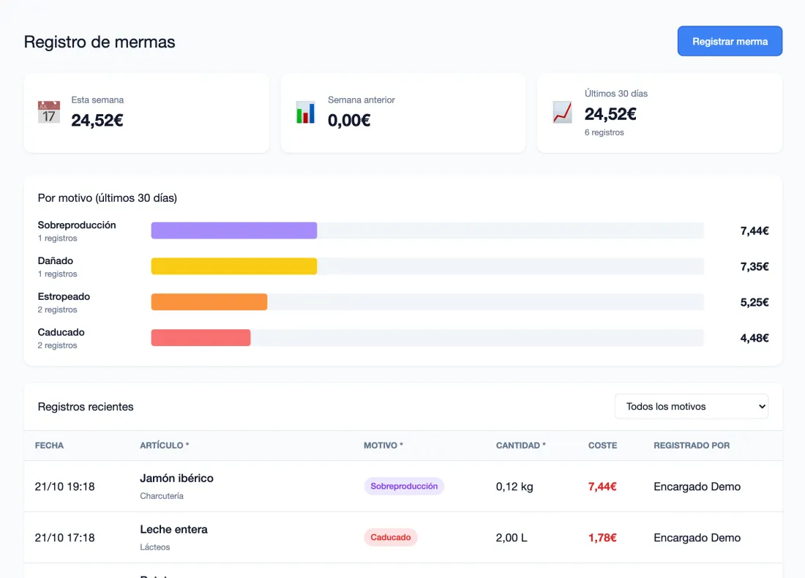Image resolution: width=805 pixels, height=578 pixels.
Task: Click Encargado Demo in the Jamón ibérico row
Action: click(697, 487)
